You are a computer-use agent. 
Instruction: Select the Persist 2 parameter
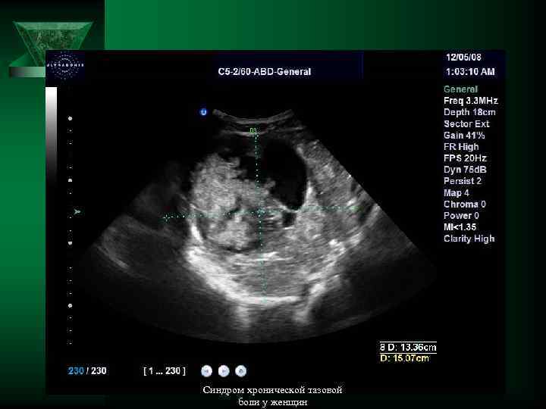[463, 181]
